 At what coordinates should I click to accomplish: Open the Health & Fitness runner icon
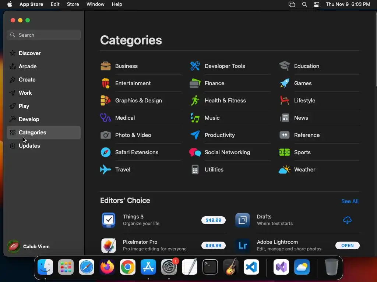tap(195, 101)
